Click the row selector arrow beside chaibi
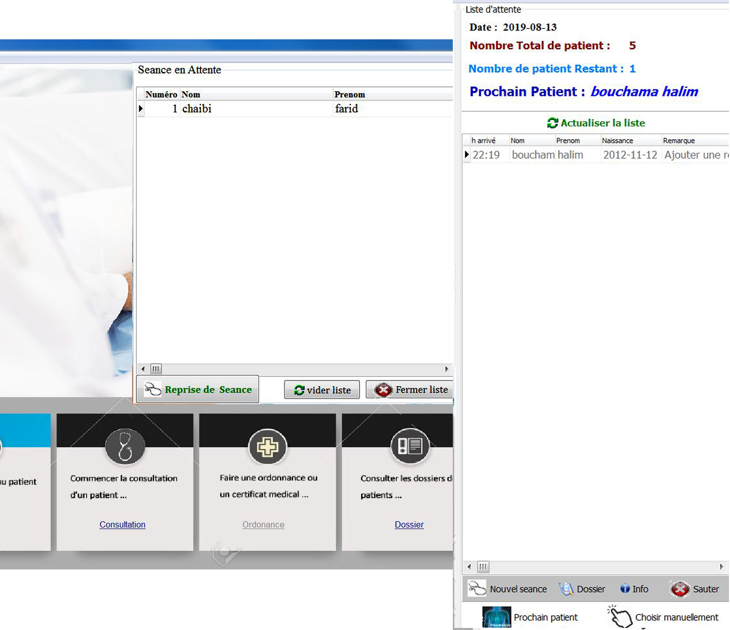 pyautogui.click(x=140, y=109)
